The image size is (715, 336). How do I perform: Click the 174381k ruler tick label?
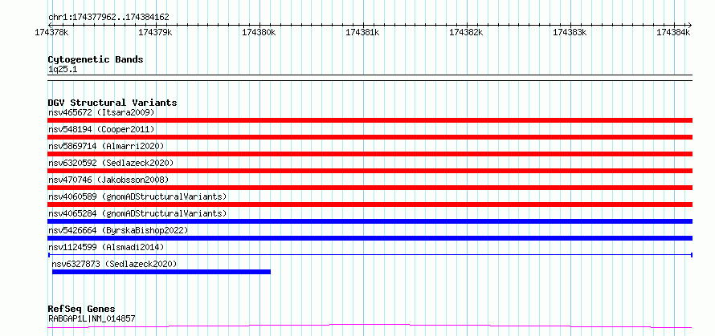(x=362, y=32)
